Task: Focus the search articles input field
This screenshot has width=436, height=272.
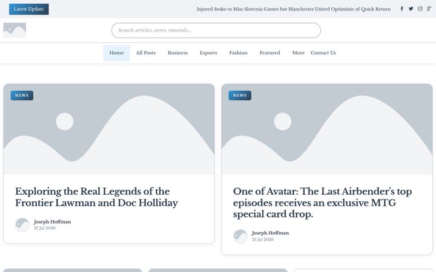Action: [x=216, y=30]
